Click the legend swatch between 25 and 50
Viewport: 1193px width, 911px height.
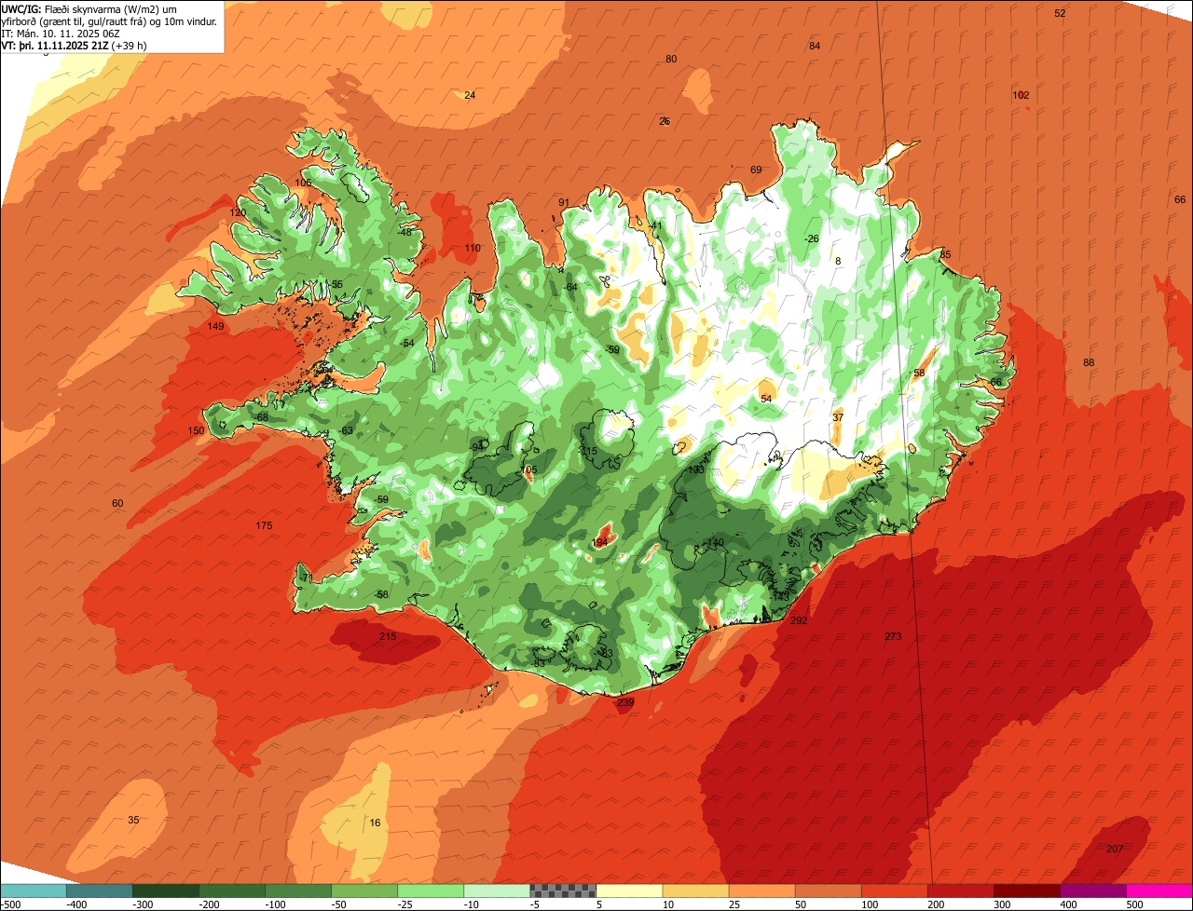pyautogui.click(x=761, y=891)
